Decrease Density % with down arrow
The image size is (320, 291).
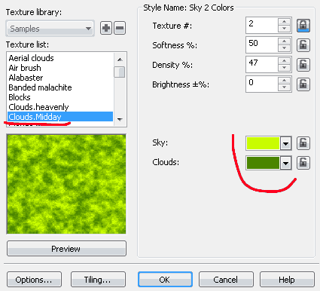pos(284,68)
